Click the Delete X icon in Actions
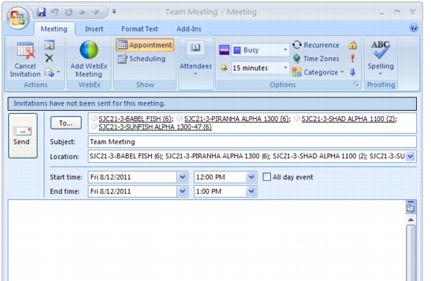 [x=49, y=58]
